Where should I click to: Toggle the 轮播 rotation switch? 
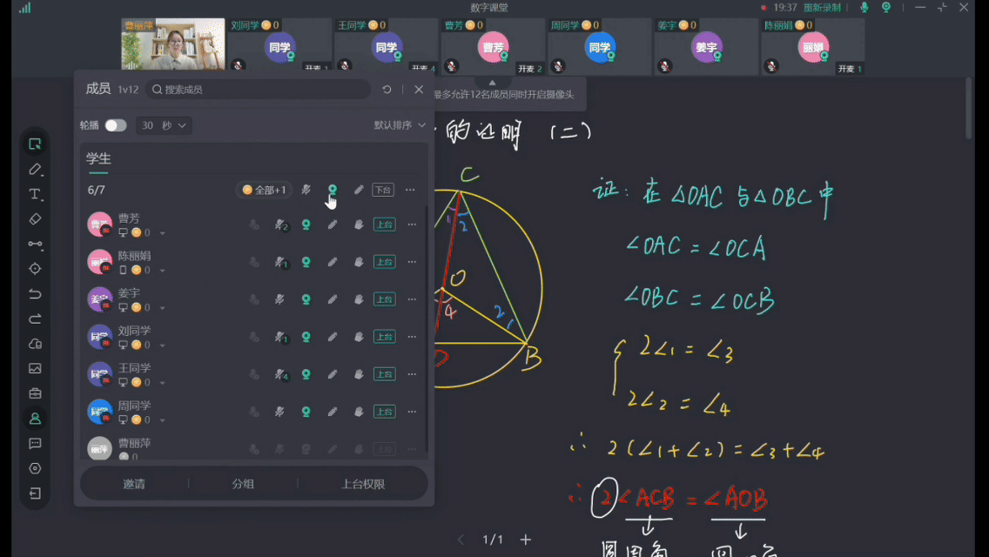[x=116, y=125]
